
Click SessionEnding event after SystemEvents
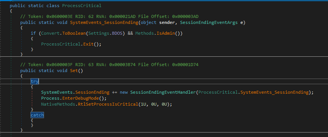92,92
